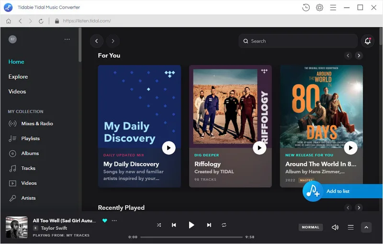The width and height of the screenshot is (383, 244).
Task: Click the Albums disc icon
Action: click(12, 154)
